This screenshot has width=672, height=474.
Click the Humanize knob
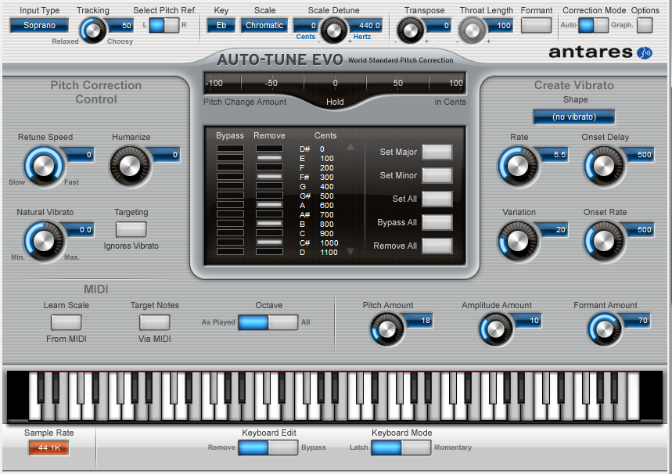(130, 167)
